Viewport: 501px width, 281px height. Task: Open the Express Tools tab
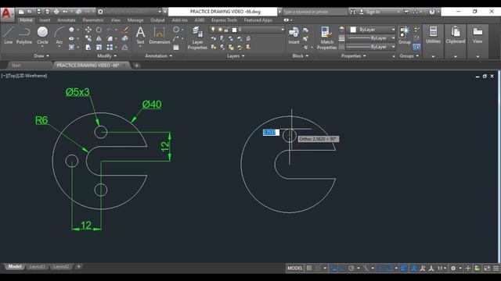(224, 20)
